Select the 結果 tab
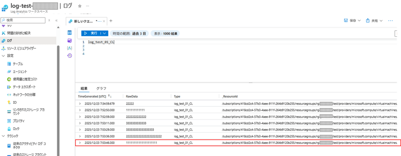The width and height of the screenshot is (401, 156). click(x=84, y=88)
